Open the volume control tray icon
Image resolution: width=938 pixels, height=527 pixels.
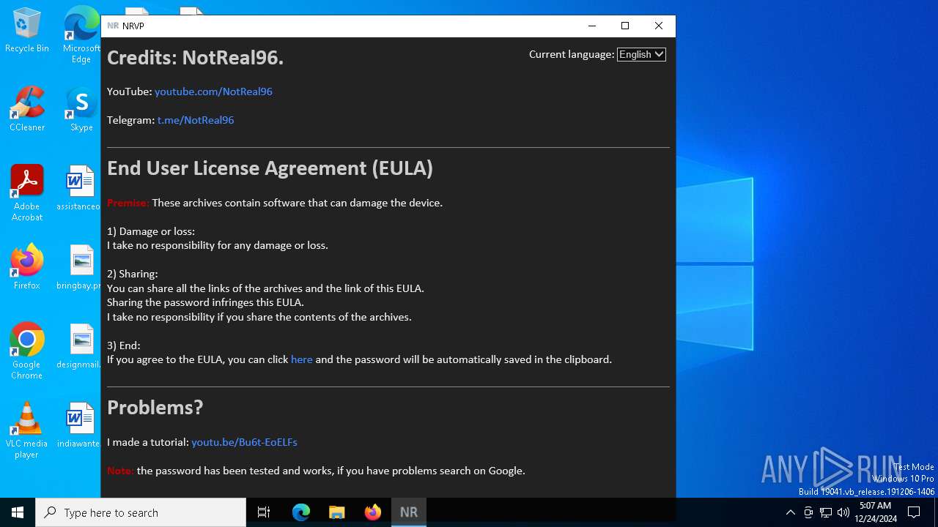(x=843, y=512)
